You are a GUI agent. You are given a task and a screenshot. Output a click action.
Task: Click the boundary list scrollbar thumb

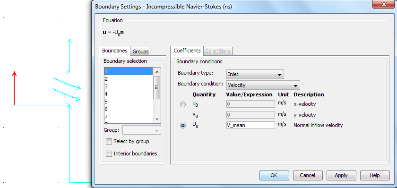pos(157,87)
